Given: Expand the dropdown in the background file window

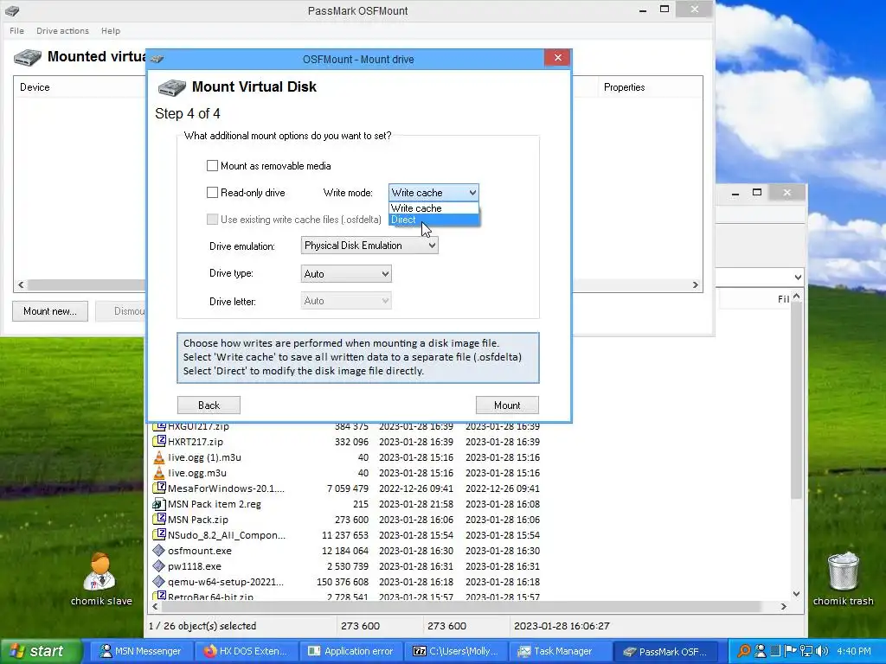Looking at the screenshot, I should (797, 278).
